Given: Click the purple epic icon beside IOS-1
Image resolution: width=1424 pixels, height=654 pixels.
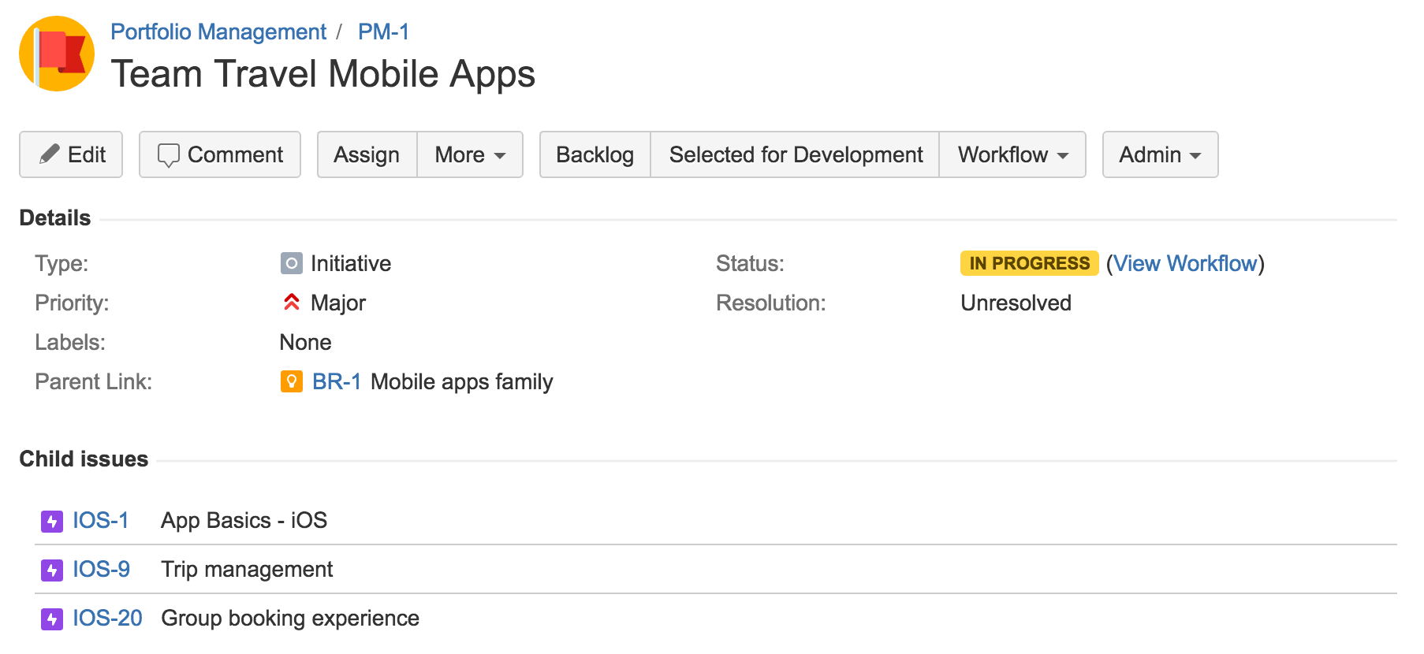Looking at the screenshot, I should pyautogui.click(x=52, y=521).
